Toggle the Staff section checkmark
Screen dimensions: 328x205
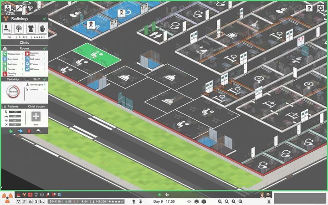coord(45,79)
